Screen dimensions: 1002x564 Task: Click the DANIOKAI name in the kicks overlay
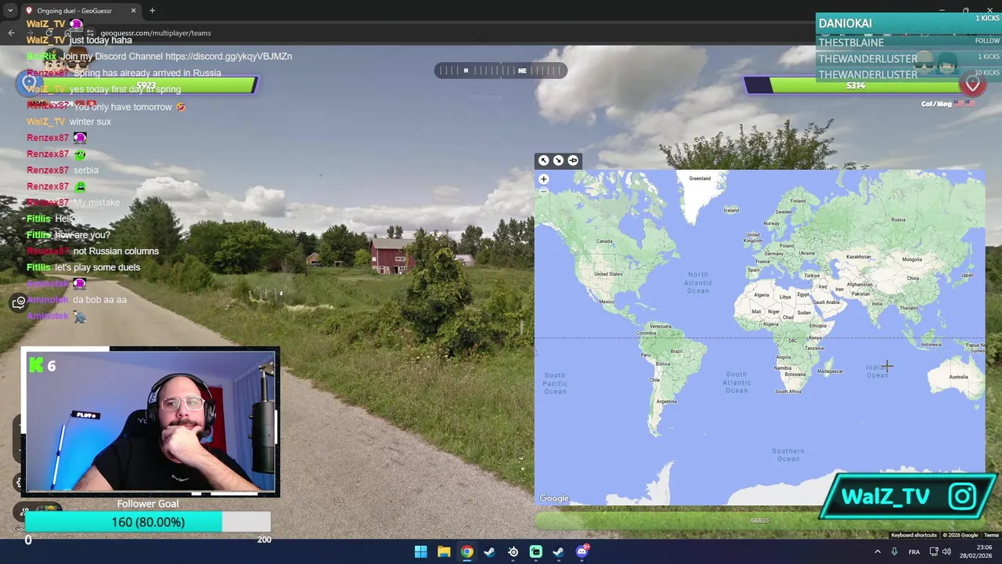(x=845, y=23)
